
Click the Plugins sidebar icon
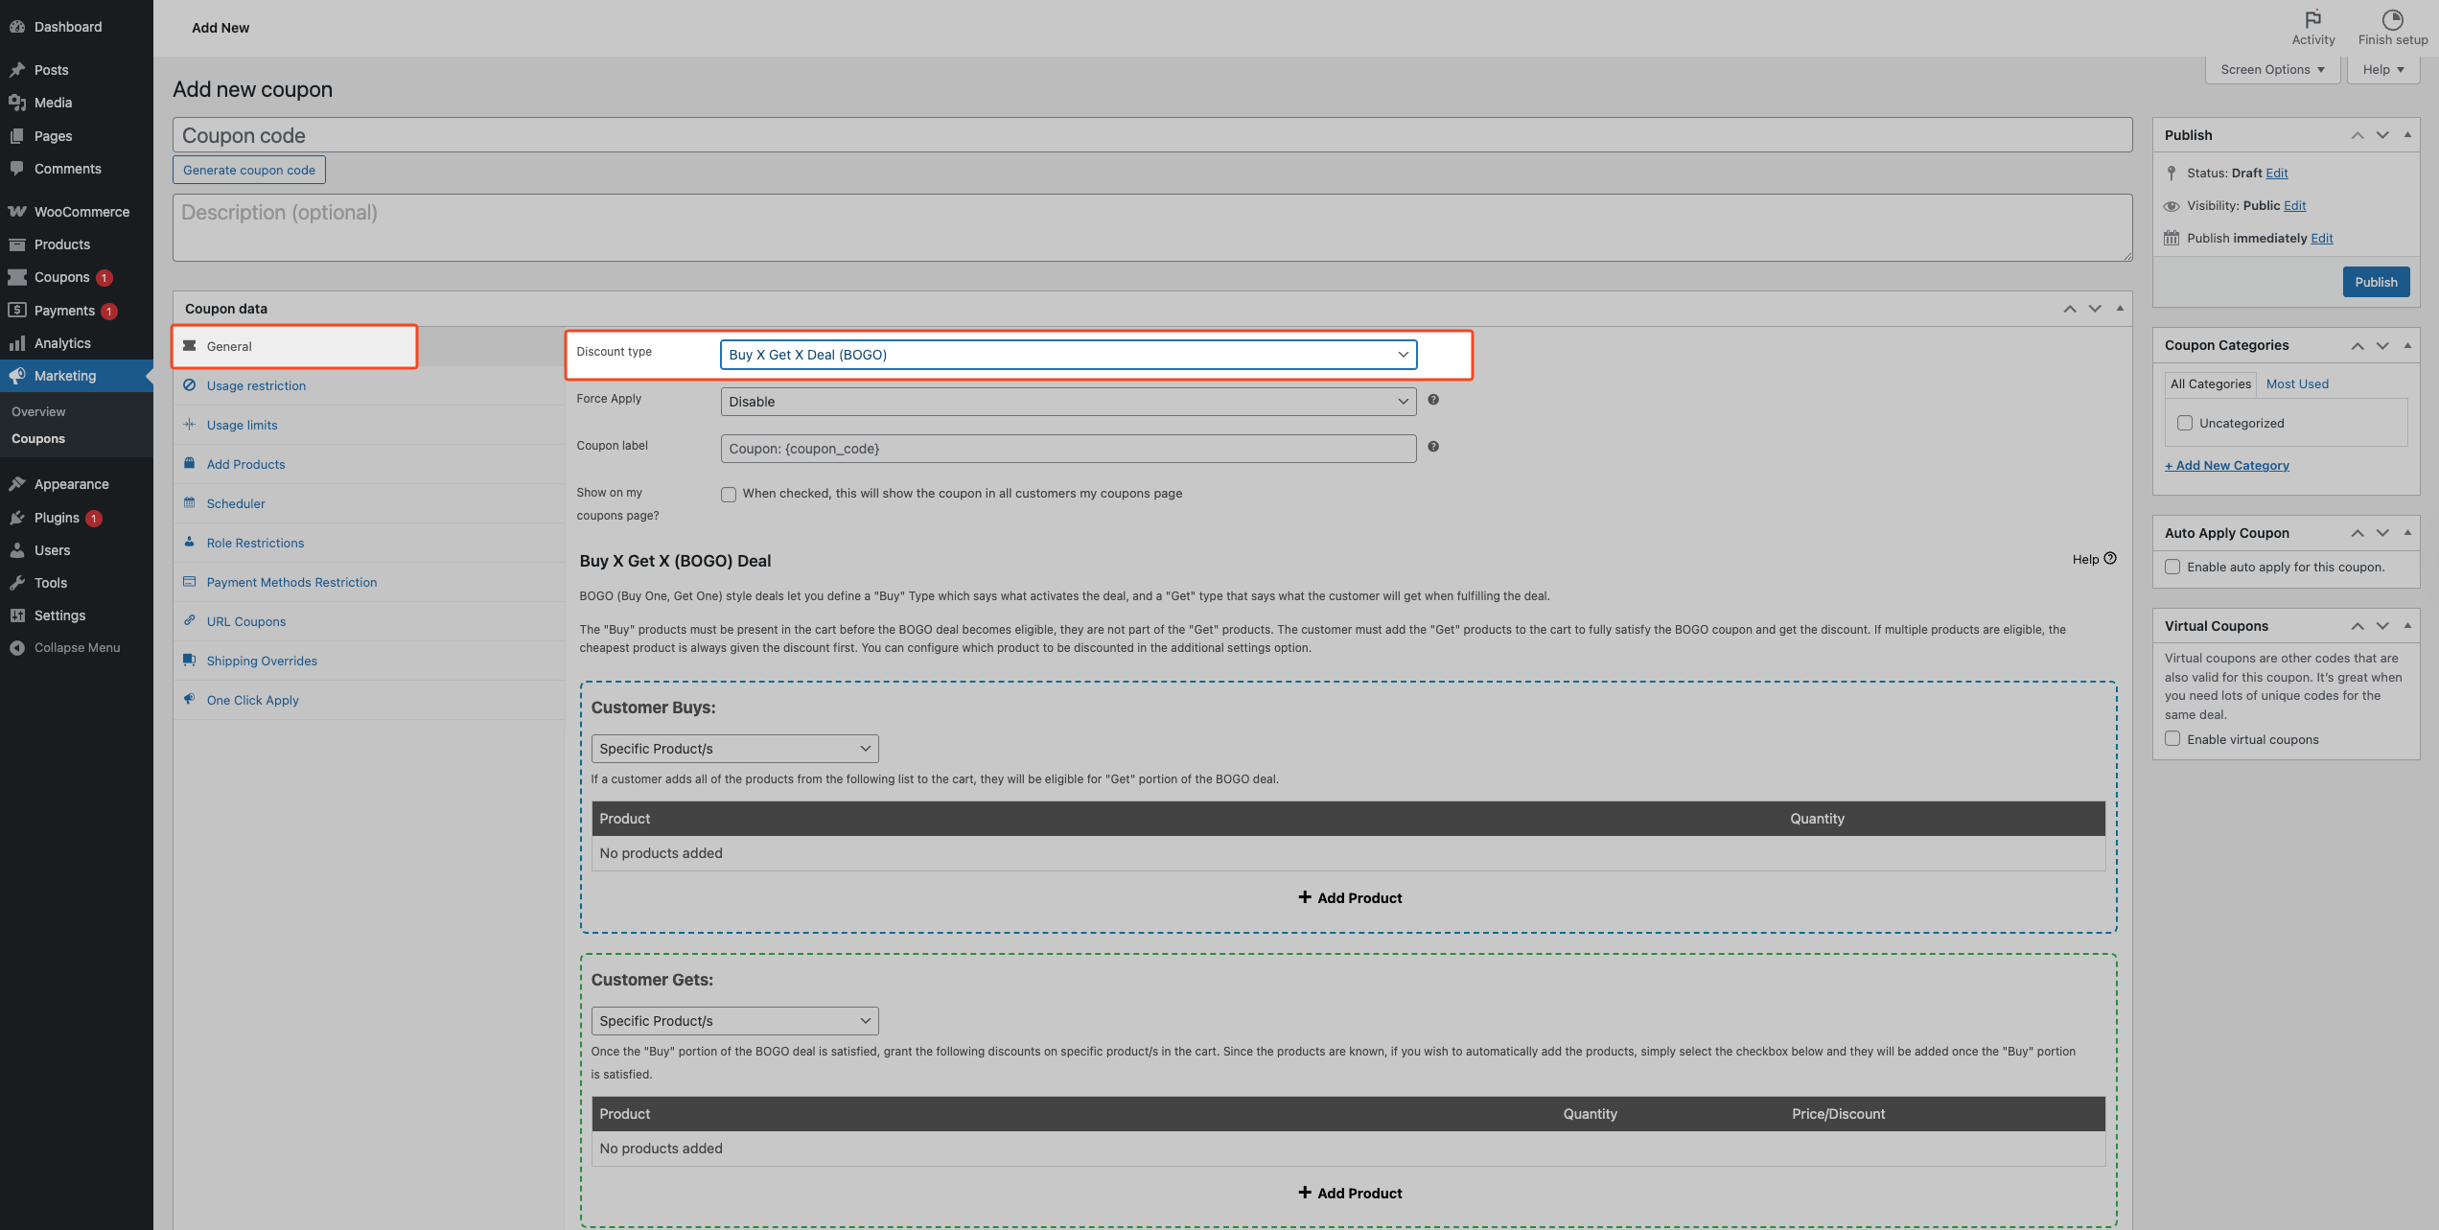pos(17,518)
